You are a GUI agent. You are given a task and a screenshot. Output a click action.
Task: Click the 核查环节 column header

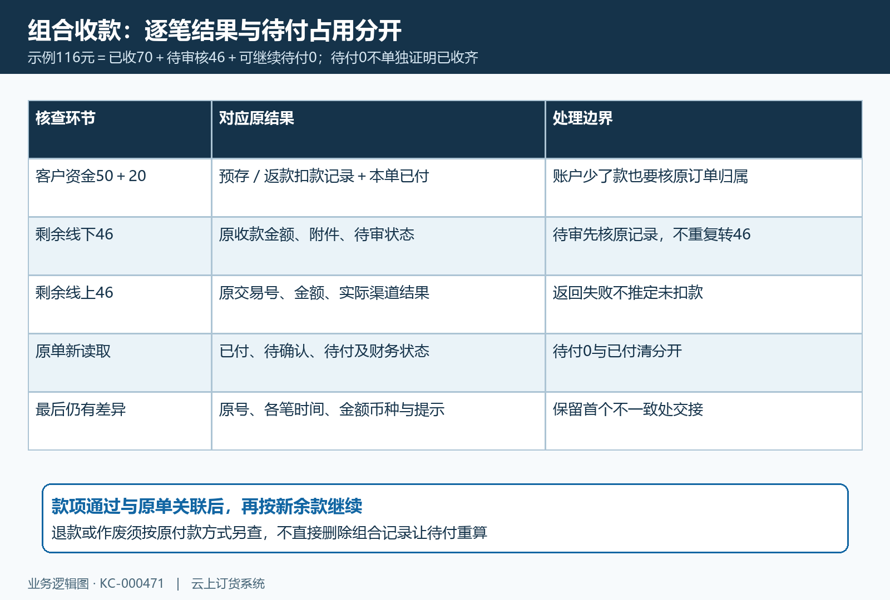pos(120,129)
